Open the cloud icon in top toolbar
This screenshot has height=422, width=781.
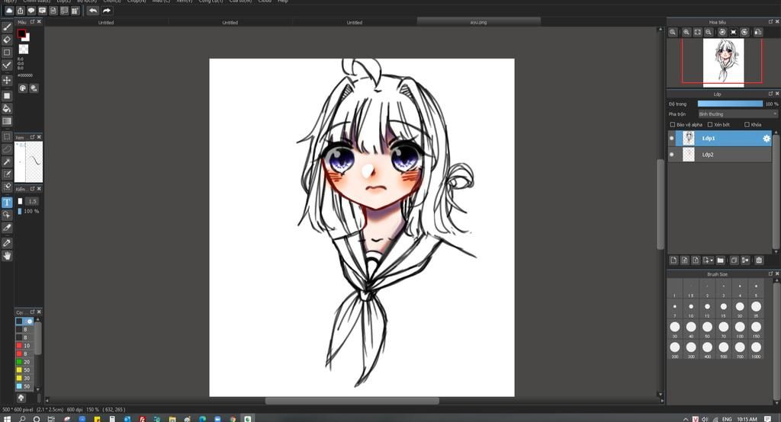[9, 11]
